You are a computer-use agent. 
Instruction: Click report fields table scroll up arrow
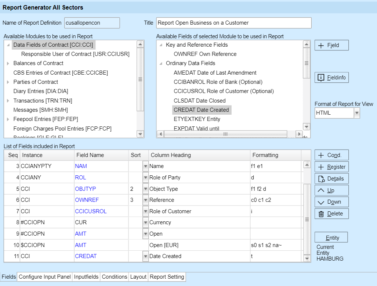[307, 165]
